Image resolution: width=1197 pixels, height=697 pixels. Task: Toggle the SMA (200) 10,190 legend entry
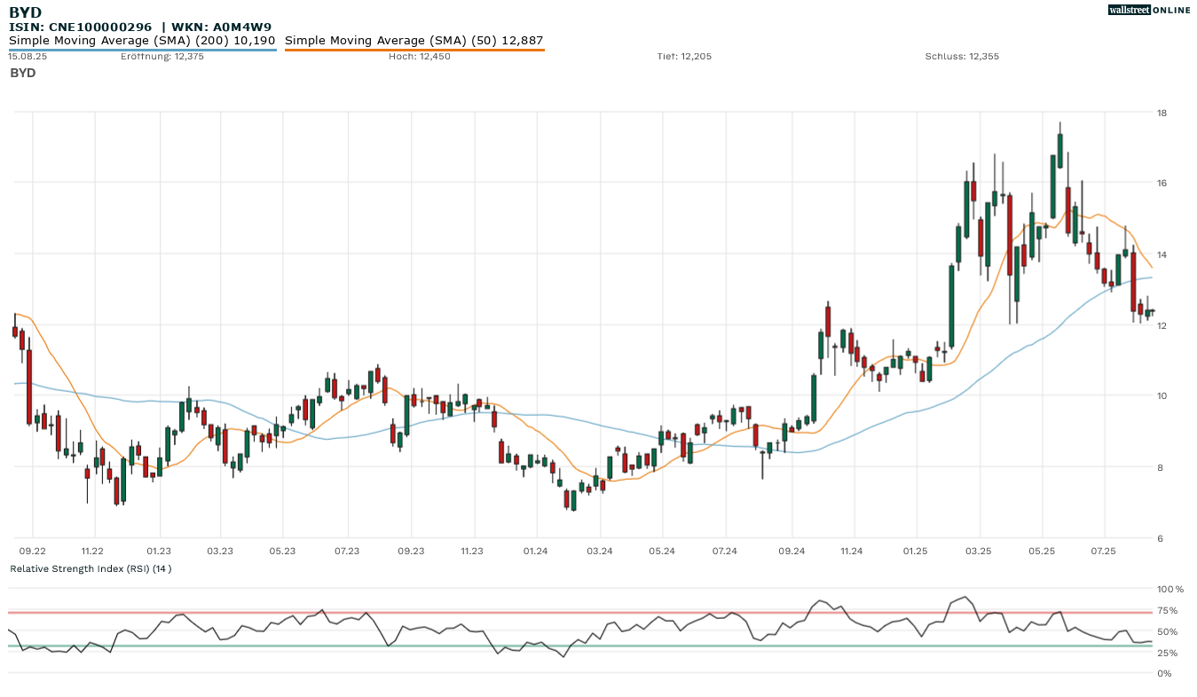[142, 40]
